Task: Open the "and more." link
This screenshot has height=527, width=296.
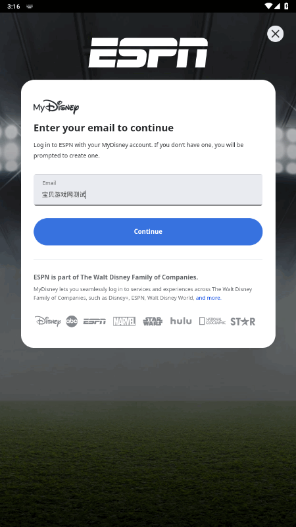Action: pyautogui.click(x=209, y=298)
